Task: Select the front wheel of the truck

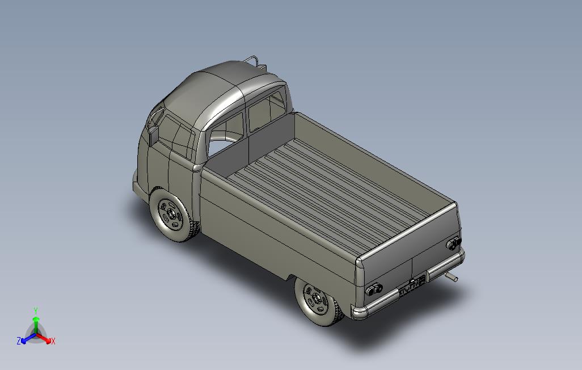Action: click(x=172, y=215)
